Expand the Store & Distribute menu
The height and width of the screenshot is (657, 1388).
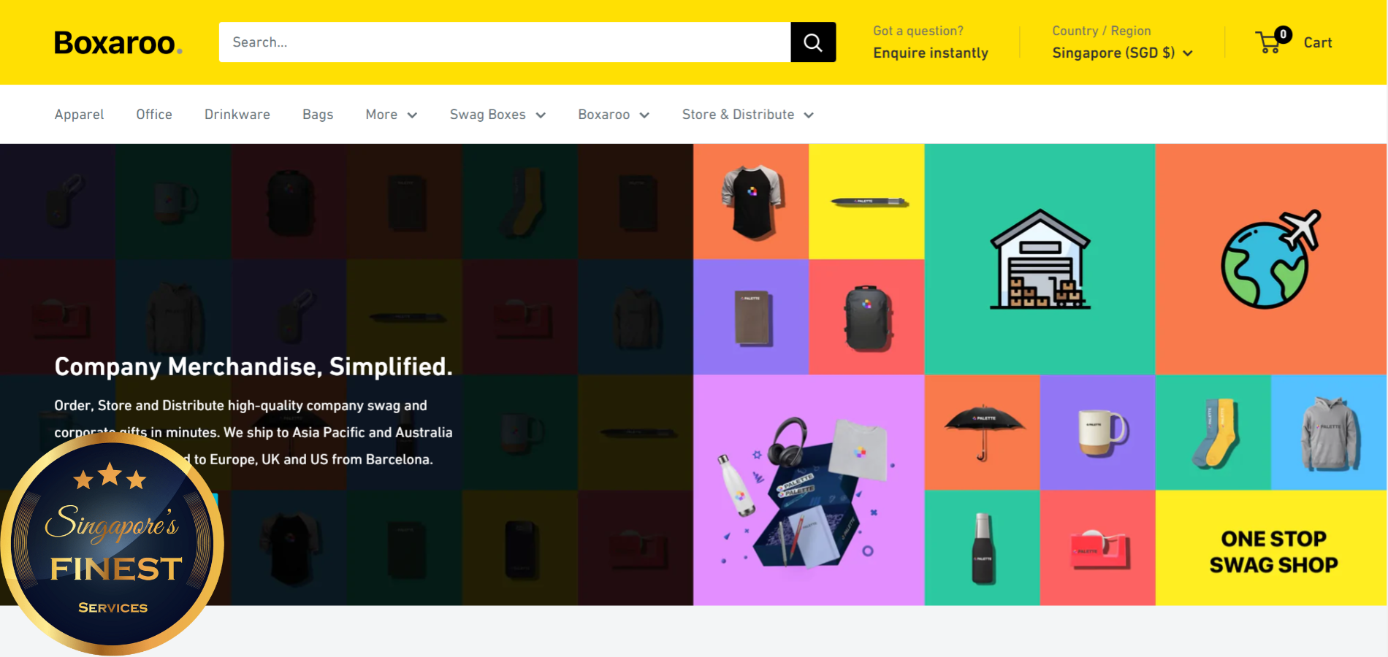point(748,115)
